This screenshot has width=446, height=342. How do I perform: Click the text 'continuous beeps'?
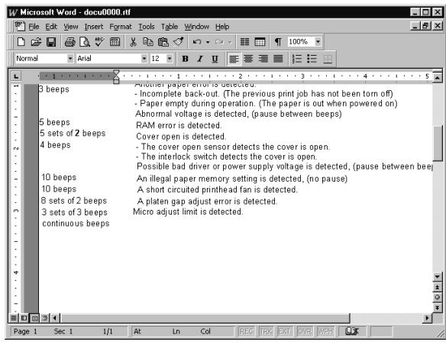(x=76, y=224)
